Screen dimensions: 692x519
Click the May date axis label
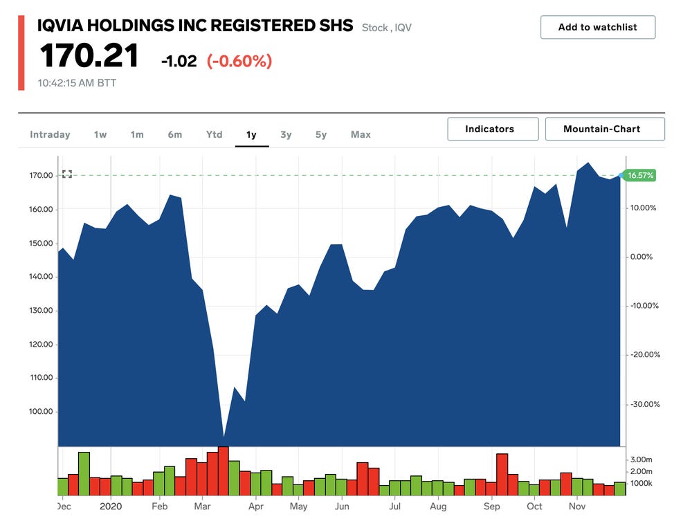tap(298, 507)
